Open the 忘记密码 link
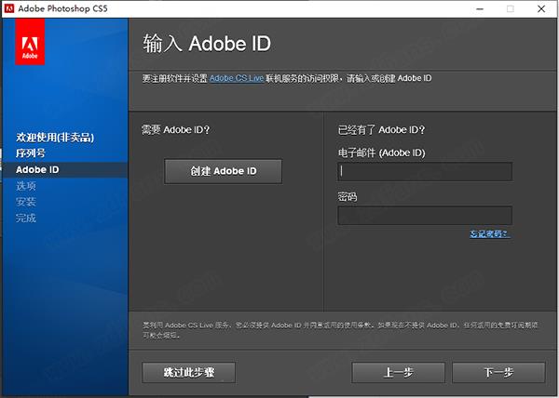559x398 pixels. (x=490, y=234)
